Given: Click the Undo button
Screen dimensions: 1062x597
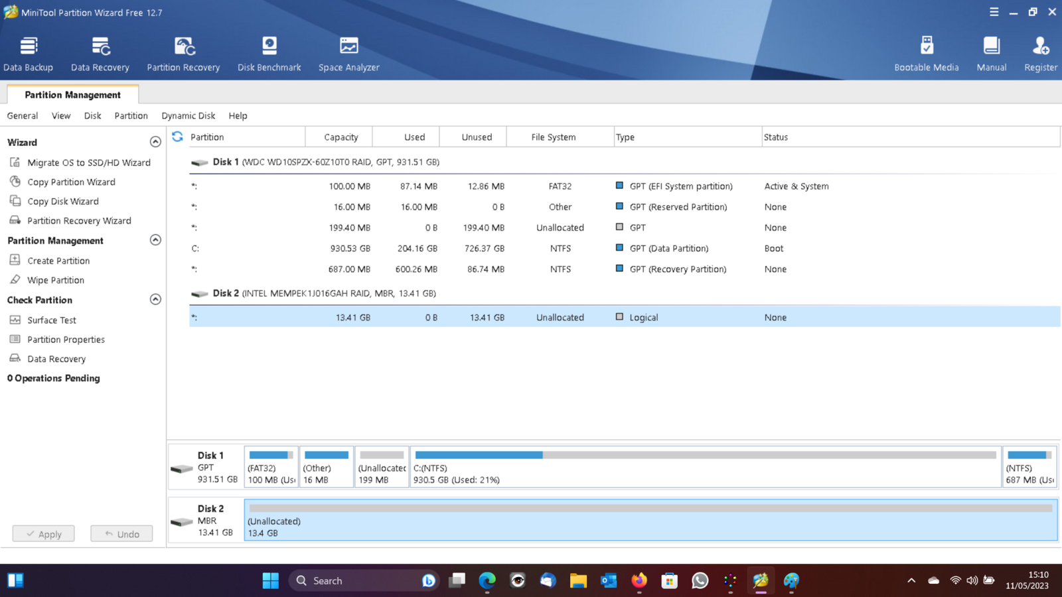Looking at the screenshot, I should [121, 534].
